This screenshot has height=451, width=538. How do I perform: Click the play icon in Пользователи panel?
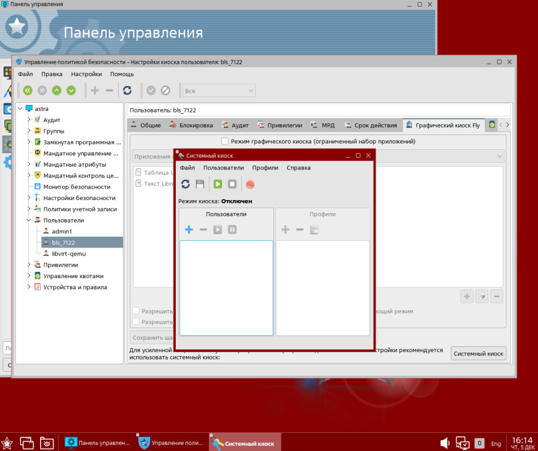(218, 229)
